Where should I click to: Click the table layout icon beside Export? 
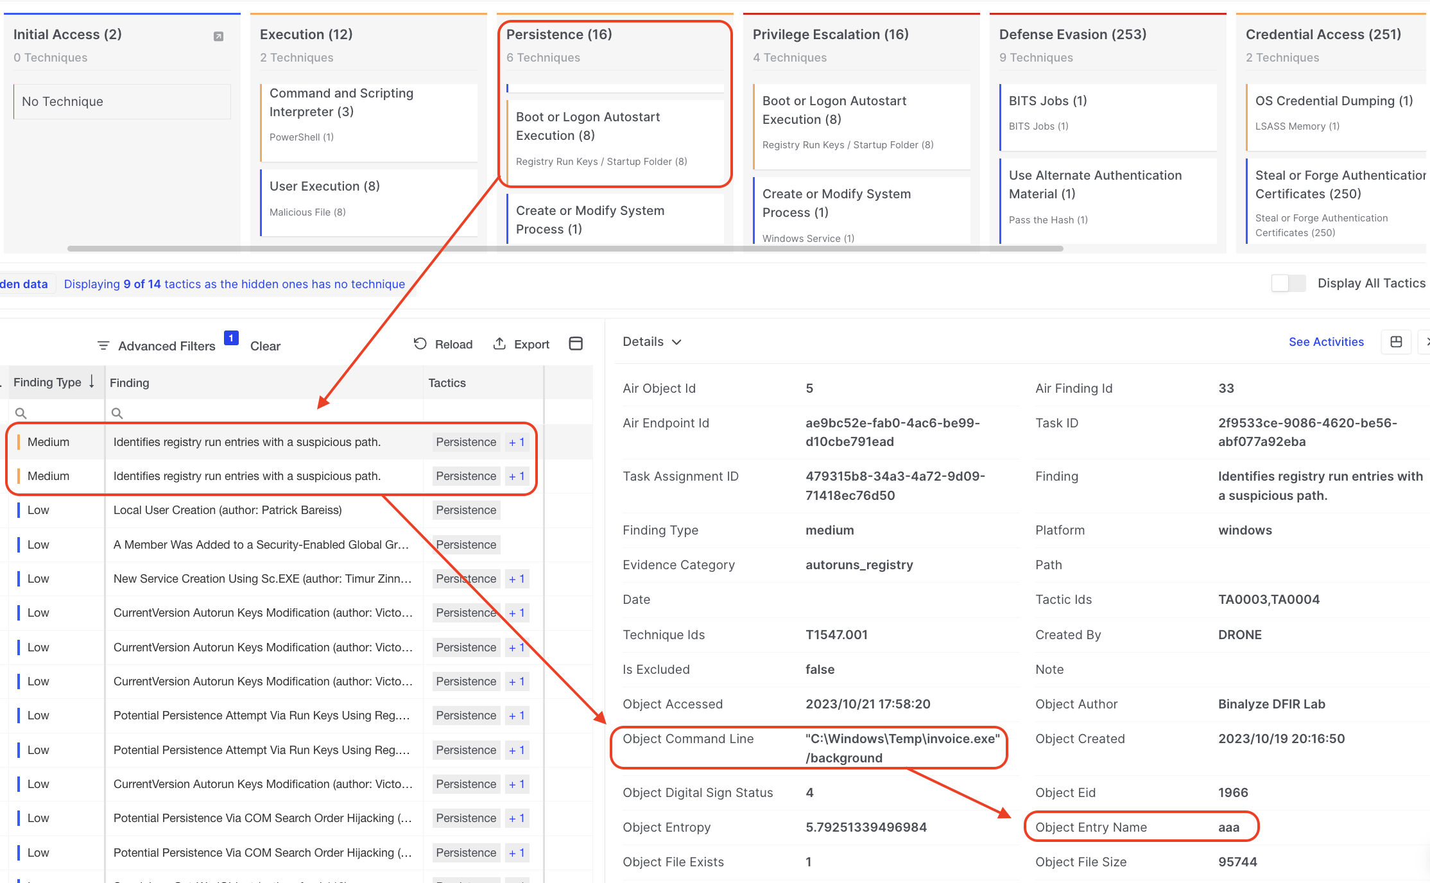[576, 344]
